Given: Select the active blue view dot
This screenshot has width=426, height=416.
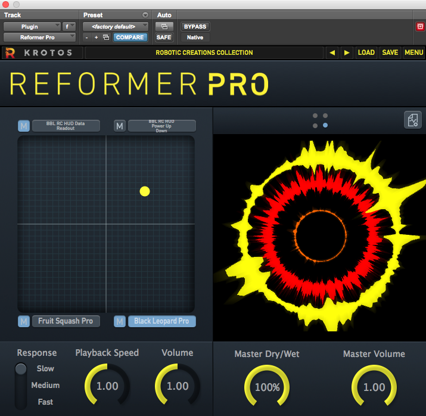Looking at the screenshot, I should coord(325,125).
